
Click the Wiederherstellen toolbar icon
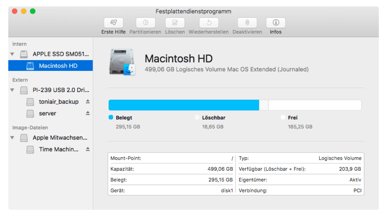click(x=209, y=23)
